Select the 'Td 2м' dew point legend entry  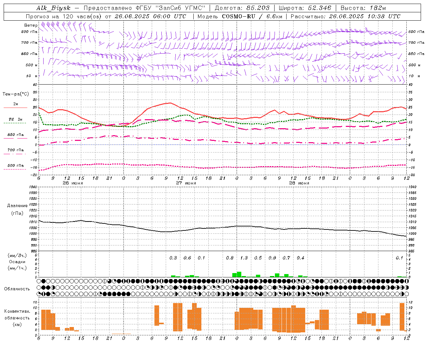[15, 119]
